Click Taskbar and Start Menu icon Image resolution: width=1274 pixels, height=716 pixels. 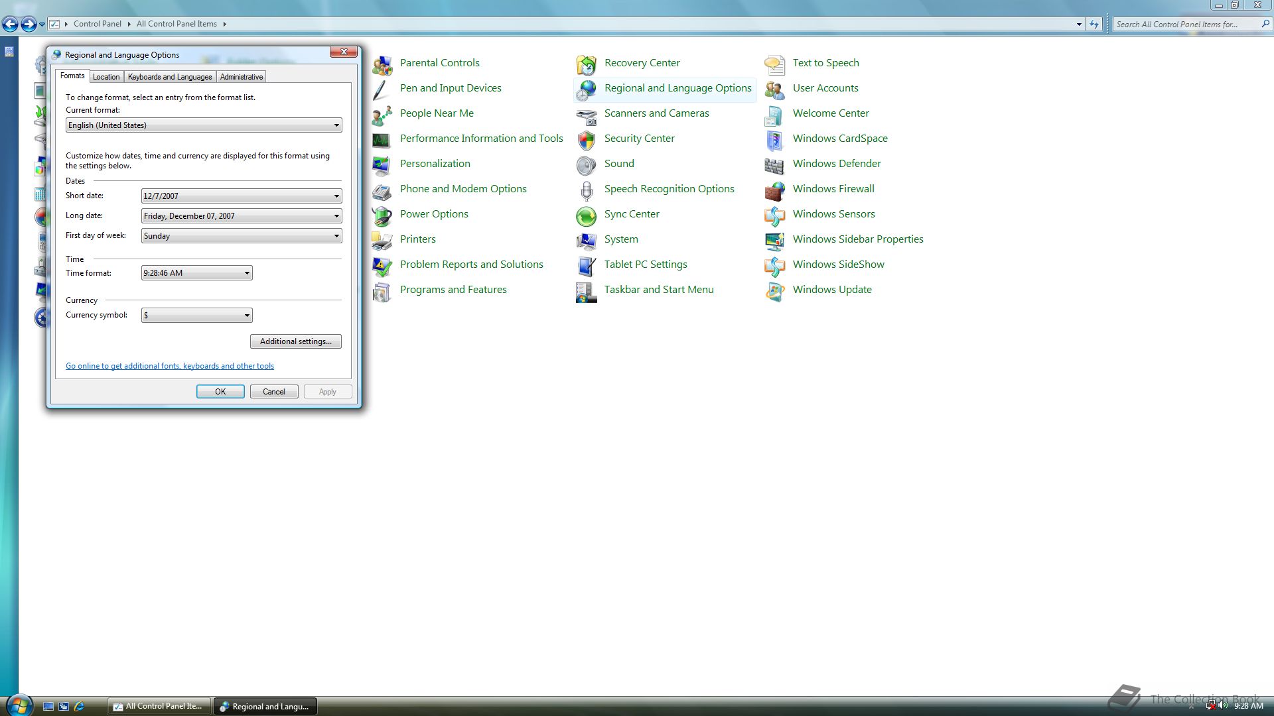click(x=587, y=292)
